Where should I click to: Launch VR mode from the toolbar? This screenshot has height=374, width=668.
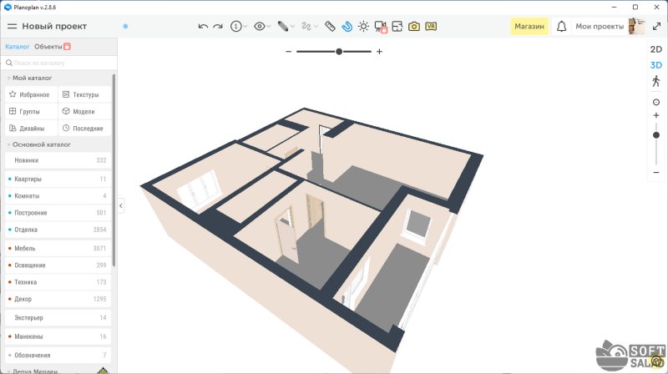point(431,27)
